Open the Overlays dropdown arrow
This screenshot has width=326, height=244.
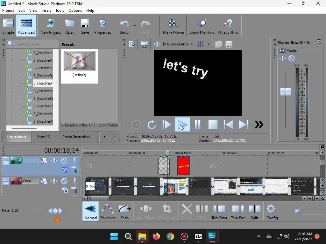[x=209, y=44]
